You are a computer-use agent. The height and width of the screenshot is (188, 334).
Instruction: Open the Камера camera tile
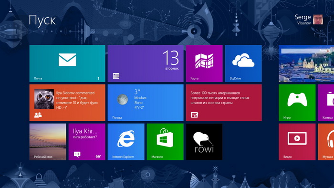[x=326, y=103]
